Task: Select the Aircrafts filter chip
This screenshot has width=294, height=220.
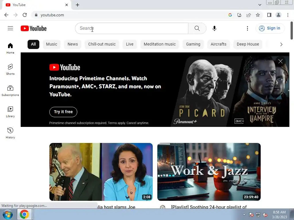Action: [218, 44]
